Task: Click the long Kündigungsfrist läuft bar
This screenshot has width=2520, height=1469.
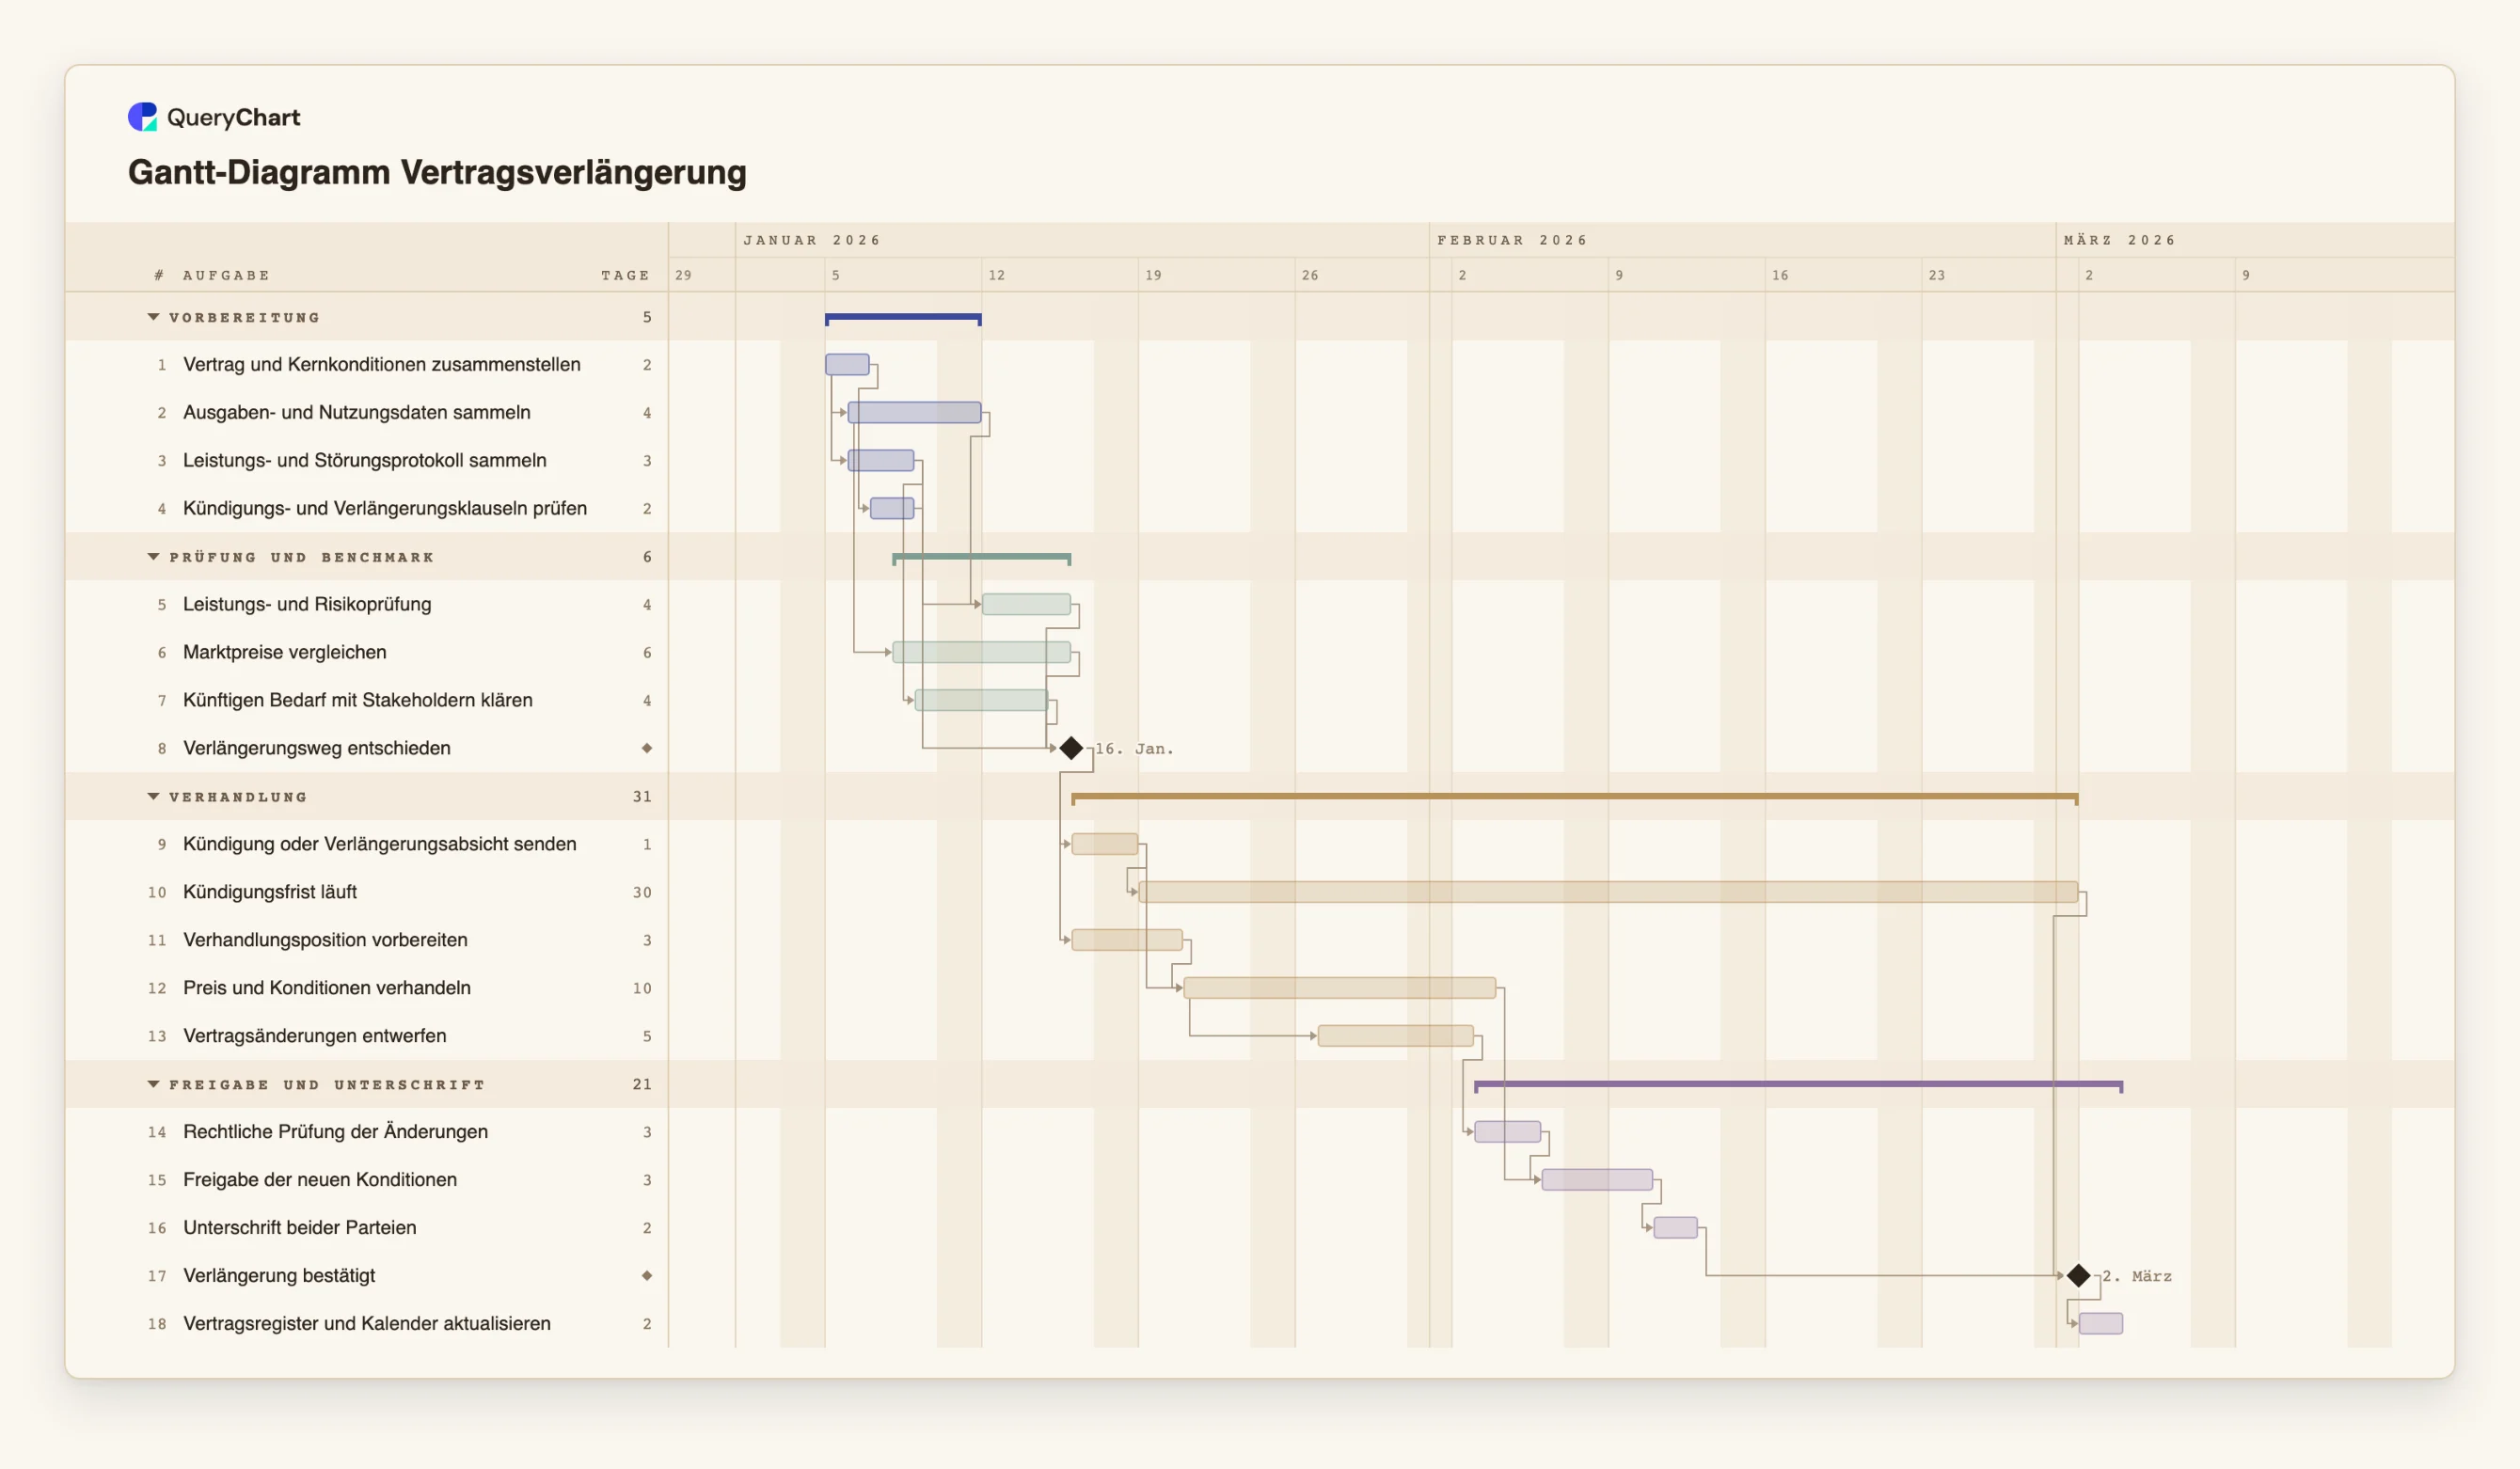Action: [x=1608, y=892]
